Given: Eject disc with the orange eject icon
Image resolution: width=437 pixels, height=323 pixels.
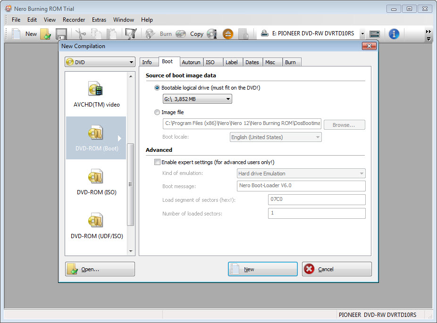Looking at the screenshot, I should (x=228, y=34).
